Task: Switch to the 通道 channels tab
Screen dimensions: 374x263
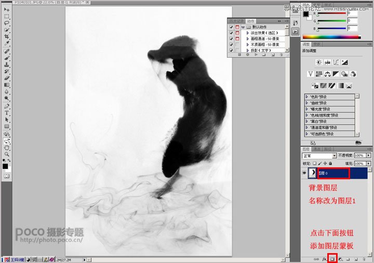Action: click(317, 149)
